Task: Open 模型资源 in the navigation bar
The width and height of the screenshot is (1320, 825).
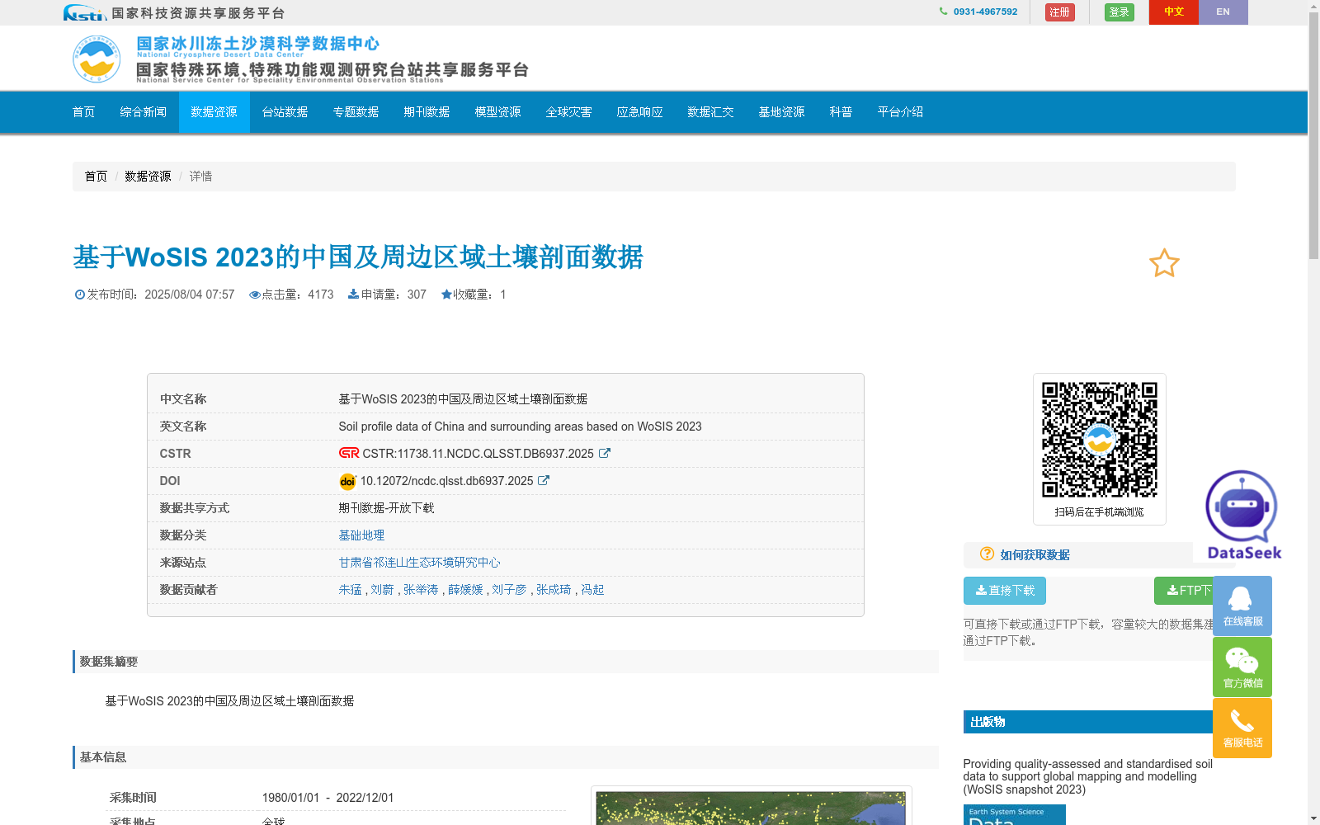Action: (497, 112)
